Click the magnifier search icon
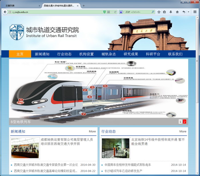The height and width of the screenshot is (176, 200). pos(153,12)
